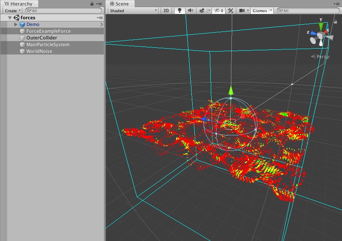Click the ForceExampleForce cube icon
This screenshot has width=342, height=241.
22,31
